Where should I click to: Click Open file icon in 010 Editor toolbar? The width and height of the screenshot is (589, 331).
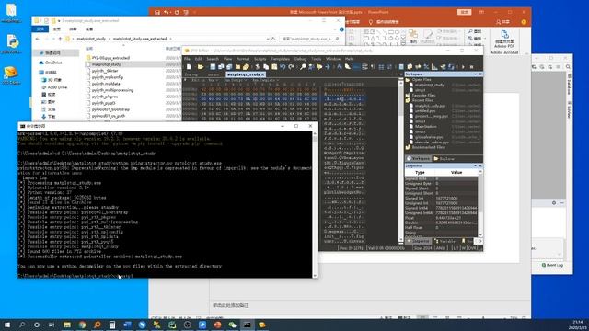(x=201, y=67)
